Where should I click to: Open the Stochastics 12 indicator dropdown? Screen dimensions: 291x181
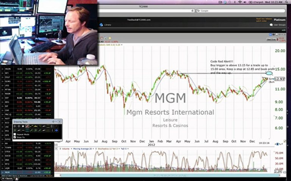click(x=119, y=149)
